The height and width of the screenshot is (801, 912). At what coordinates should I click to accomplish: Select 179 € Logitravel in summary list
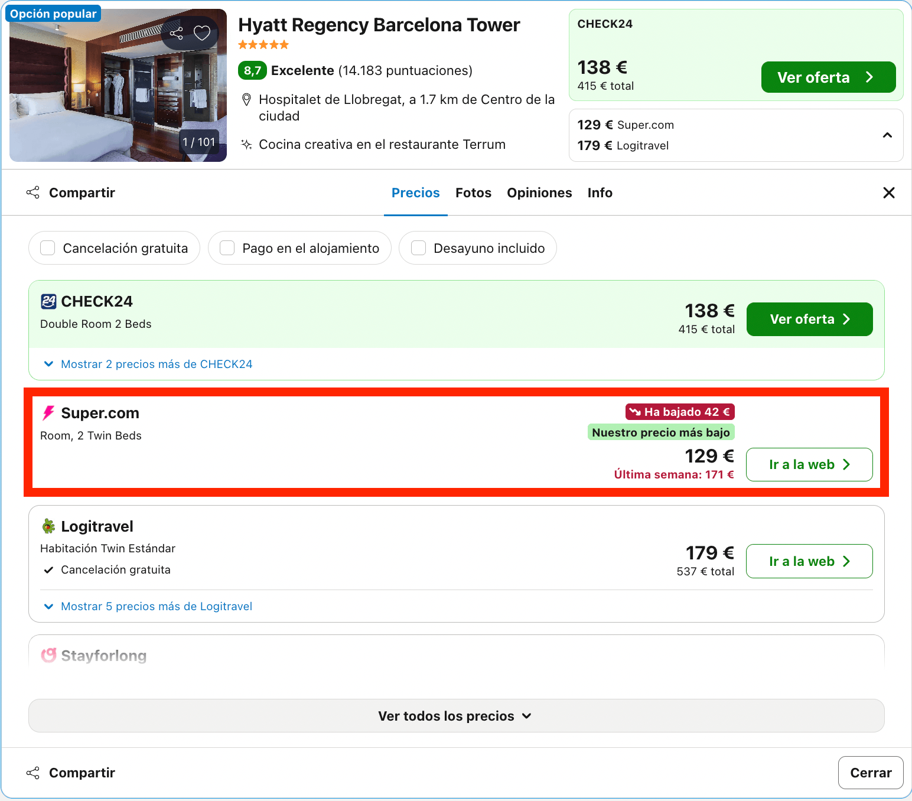point(623,146)
